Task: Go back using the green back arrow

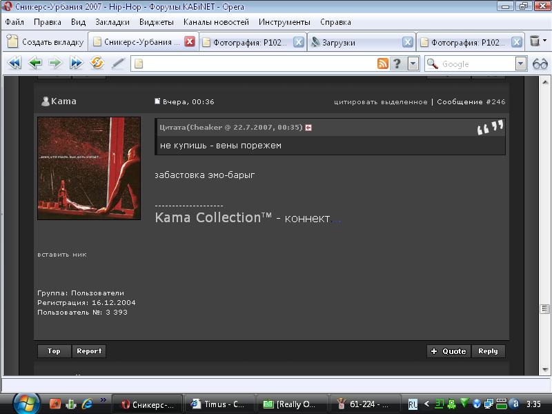Action: click(34, 63)
